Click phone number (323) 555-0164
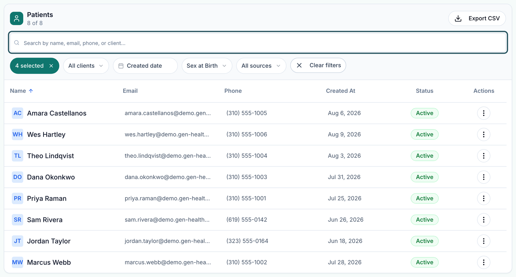The image size is (516, 277). [247, 241]
